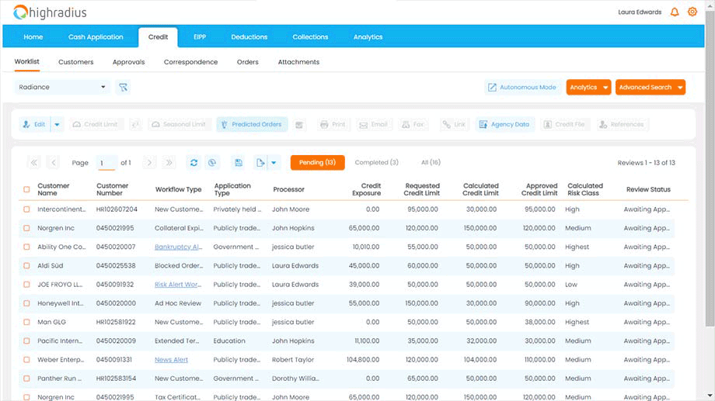Click the Predicted Orders button
The width and height of the screenshot is (715, 401).
(252, 124)
